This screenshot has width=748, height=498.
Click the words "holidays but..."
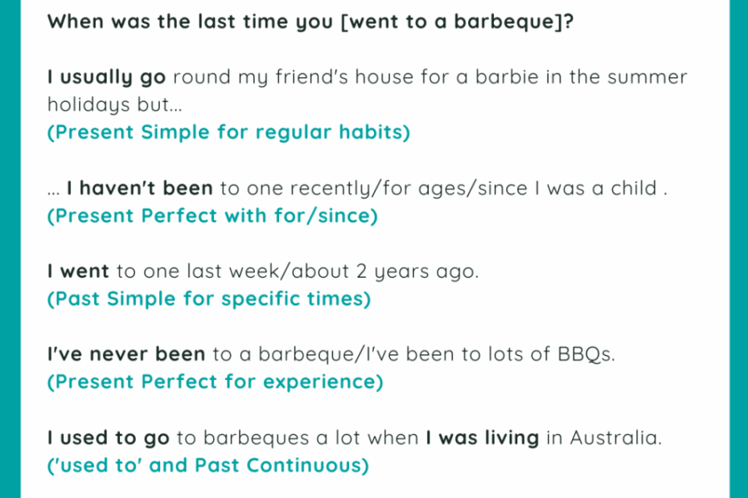pyautogui.click(x=115, y=105)
